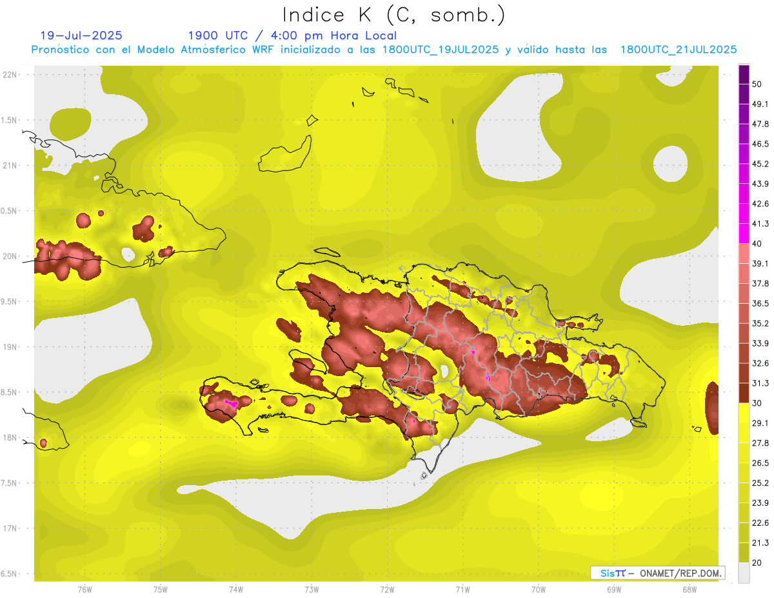Click the "73W" longitude label
774x598 pixels.
312,589
